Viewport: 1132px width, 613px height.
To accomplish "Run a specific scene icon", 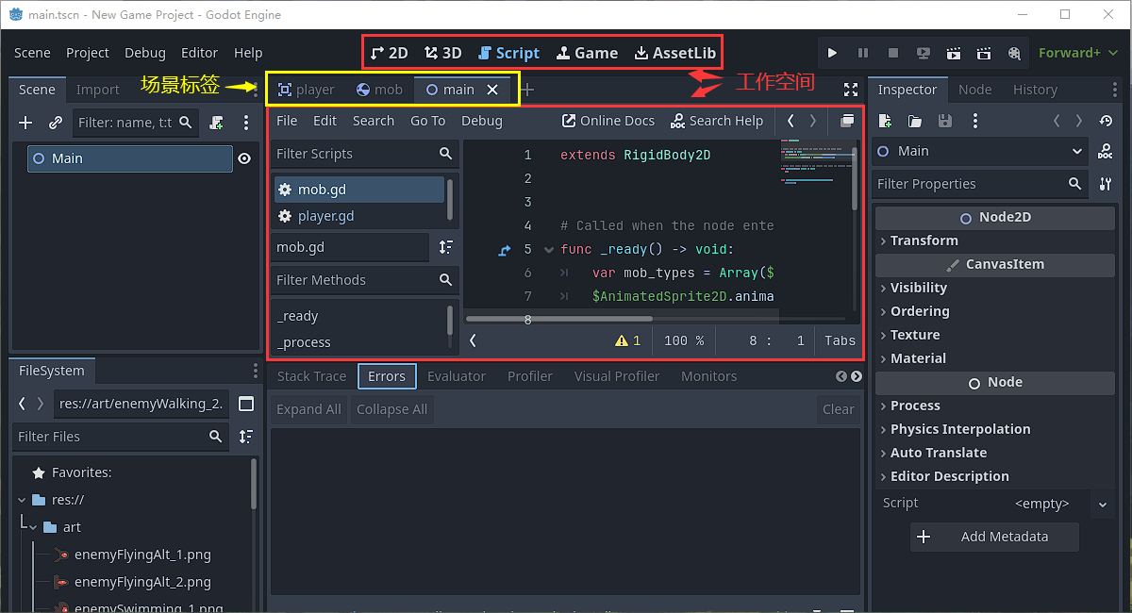I will (983, 53).
